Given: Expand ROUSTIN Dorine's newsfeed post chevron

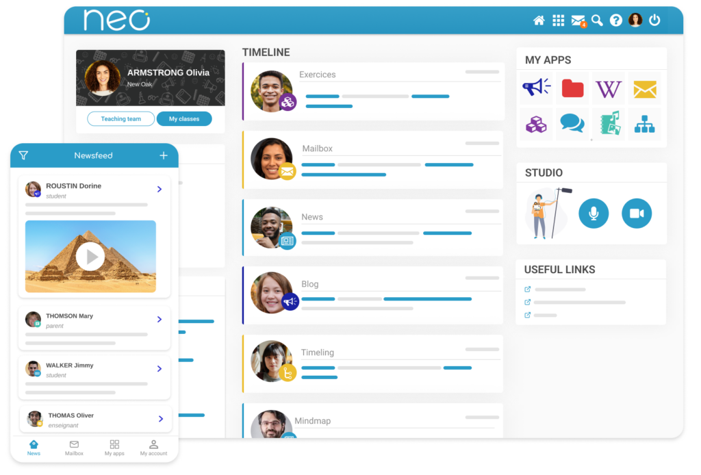Looking at the screenshot, I should [x=160, y=189].
